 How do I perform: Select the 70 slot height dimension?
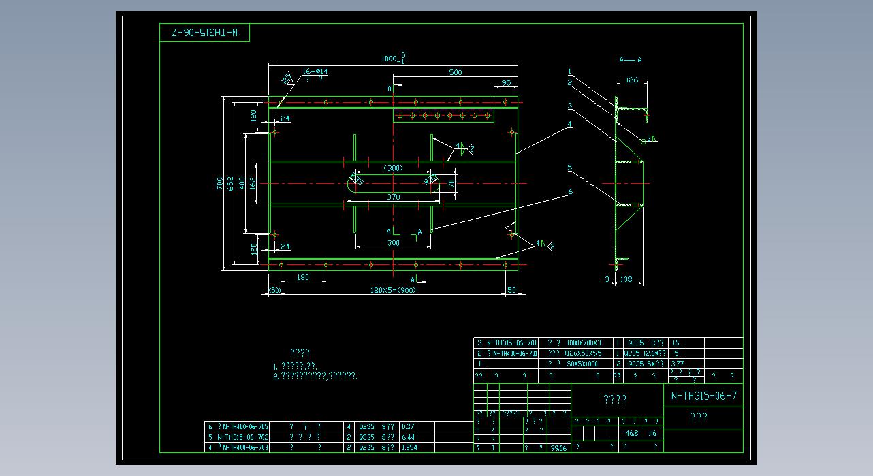click(451, 183)
